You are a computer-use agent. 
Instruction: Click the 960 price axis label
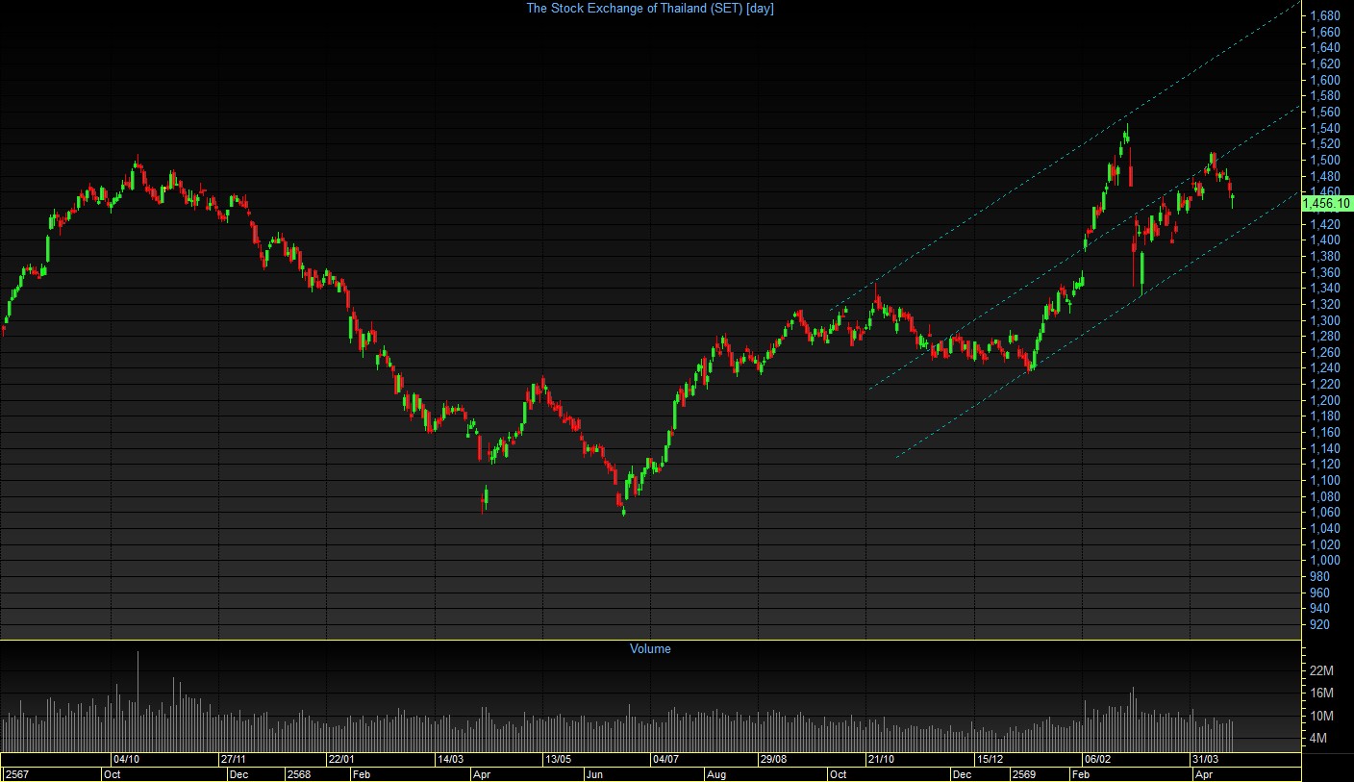1320,593
